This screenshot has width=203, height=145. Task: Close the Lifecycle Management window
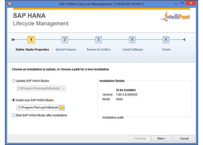(191, 3)
